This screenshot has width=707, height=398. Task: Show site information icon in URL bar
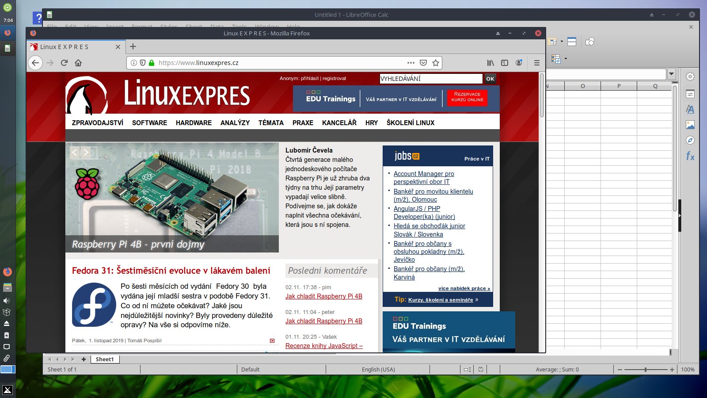tap(134, 63)
